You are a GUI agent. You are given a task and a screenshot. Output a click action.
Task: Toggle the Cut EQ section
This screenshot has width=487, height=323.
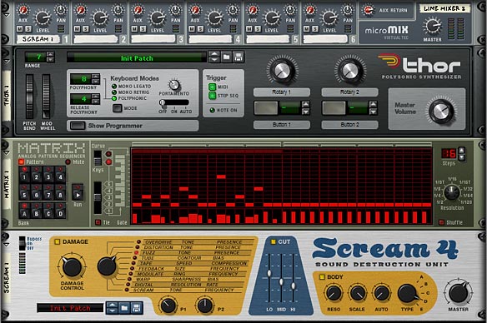click(x=273, y=241)
